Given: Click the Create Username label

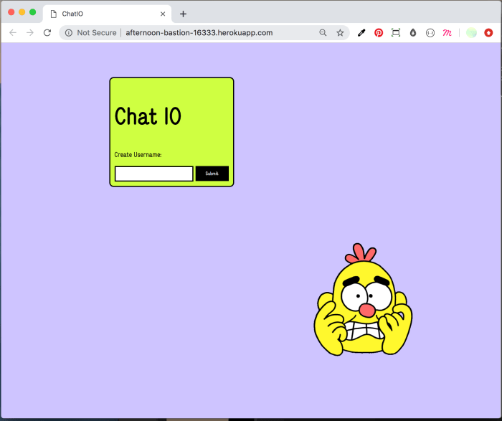Looking at the screenshot, I should coord(138,155).
